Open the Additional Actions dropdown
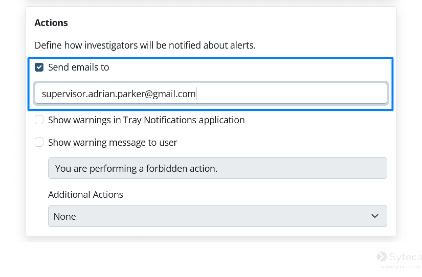Image resolution: width=422 pixels, height=277 pixels. (217, 216)
